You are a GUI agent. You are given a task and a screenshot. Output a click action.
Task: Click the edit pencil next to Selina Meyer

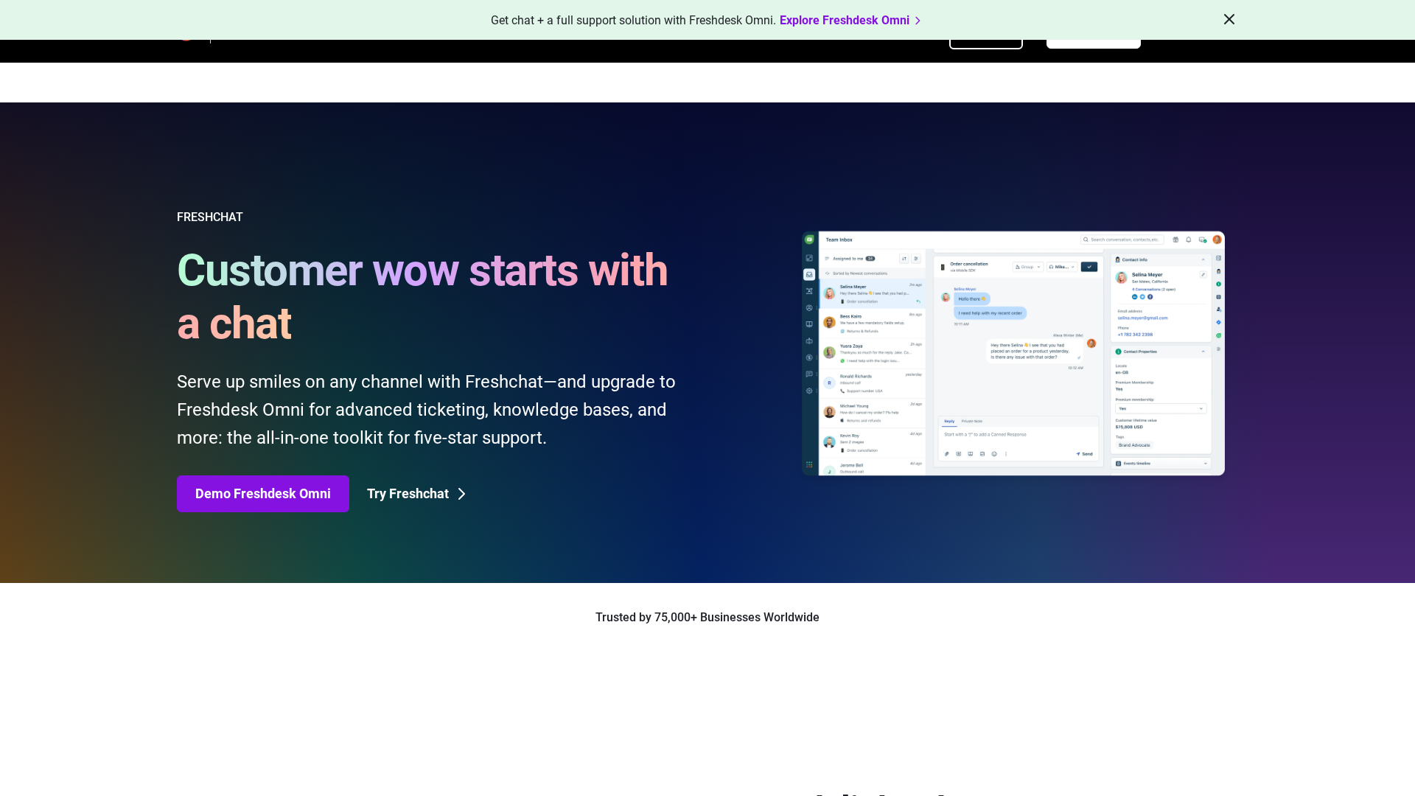[x=1203, y=274]
